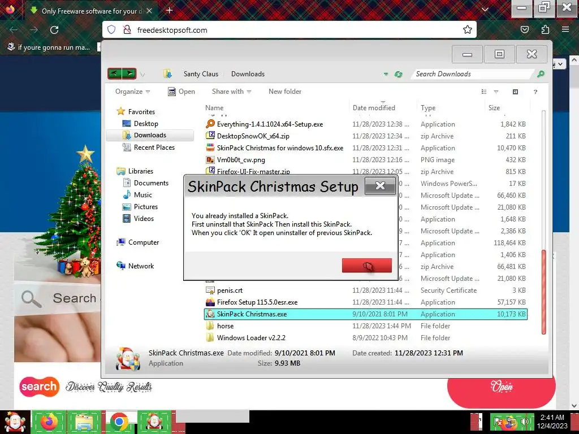Open Firefox extensions puzzle icon
579x434 pixels.
[545, 29]
